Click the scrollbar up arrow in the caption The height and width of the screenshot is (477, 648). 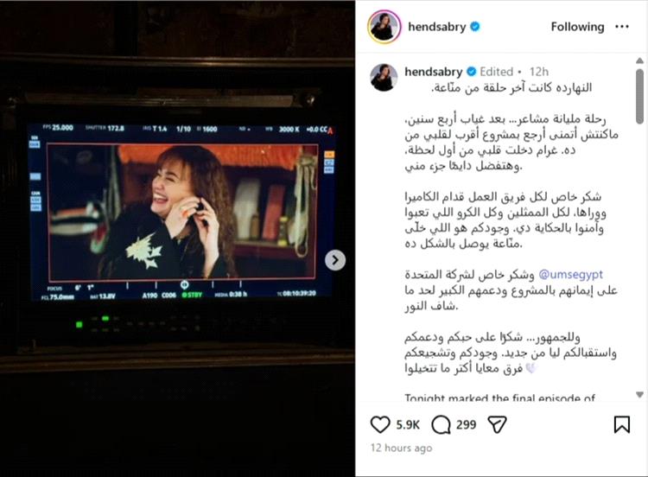pyautogui.click(x=639, y=60)
